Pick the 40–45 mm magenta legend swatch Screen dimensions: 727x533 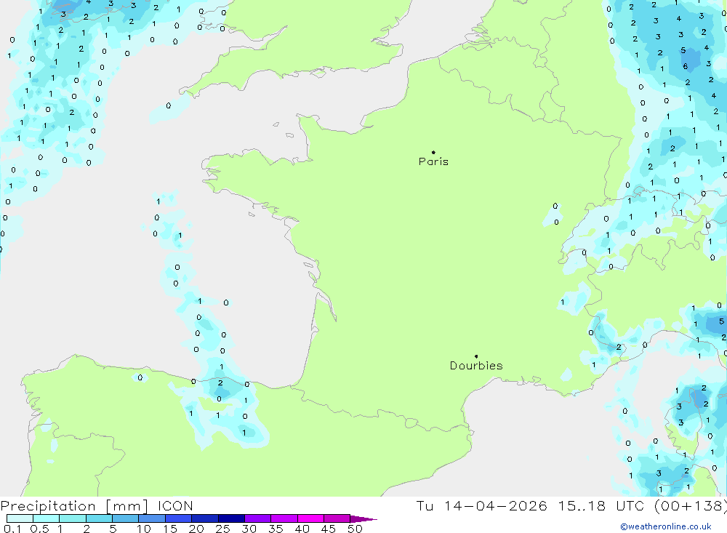pyautogui.click(x=310, y=518)
